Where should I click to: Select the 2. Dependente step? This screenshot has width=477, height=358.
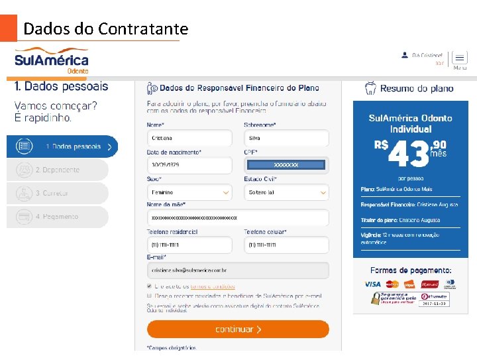pos(57,170)
